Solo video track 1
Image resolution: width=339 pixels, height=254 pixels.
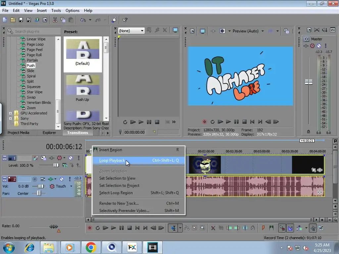coord(79,158)
